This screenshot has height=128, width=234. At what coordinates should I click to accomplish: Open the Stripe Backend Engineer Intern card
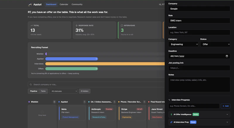(132, 113)
